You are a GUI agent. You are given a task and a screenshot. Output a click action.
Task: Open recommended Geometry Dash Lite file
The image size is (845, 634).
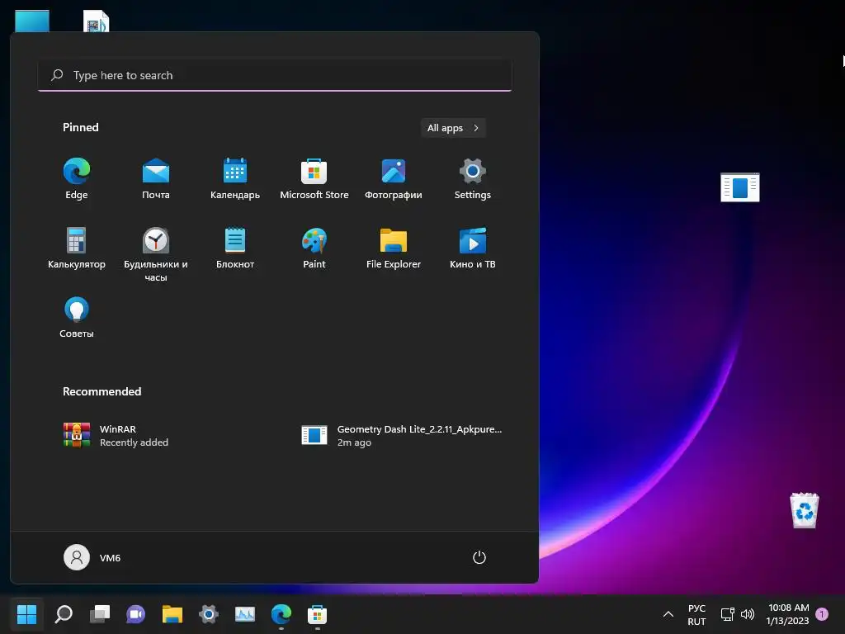pos(401,436)
